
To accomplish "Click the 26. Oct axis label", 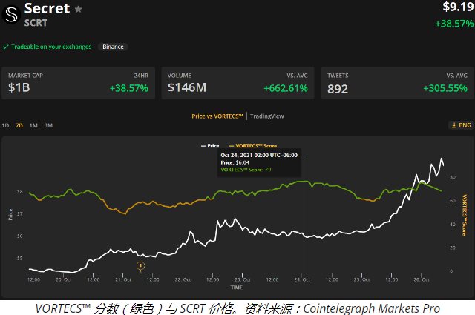I will [422, 279].
